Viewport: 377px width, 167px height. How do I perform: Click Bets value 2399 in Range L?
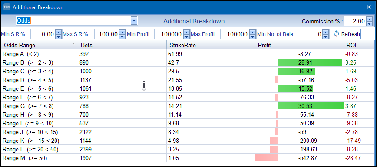tap(86, 149)
